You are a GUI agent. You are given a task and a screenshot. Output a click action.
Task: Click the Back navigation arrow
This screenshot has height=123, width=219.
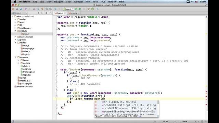(x=55, y=9)
